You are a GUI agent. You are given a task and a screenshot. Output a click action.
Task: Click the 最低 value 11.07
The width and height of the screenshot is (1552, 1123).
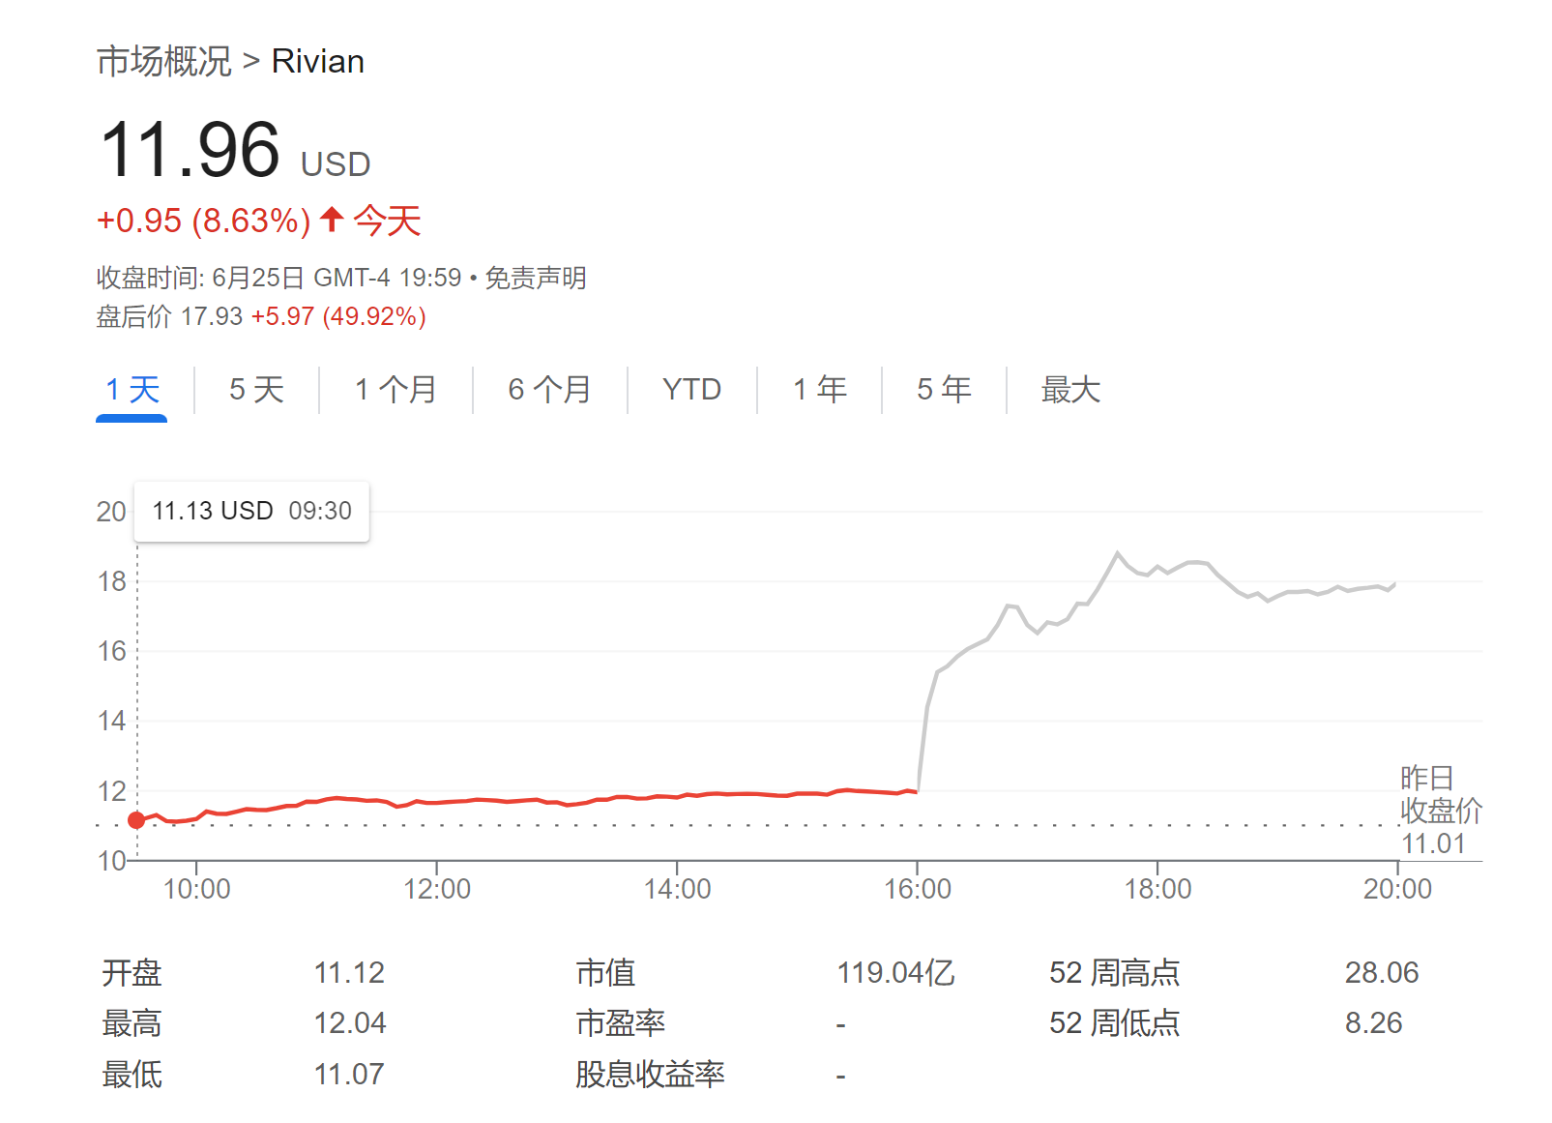(349, 1074)
